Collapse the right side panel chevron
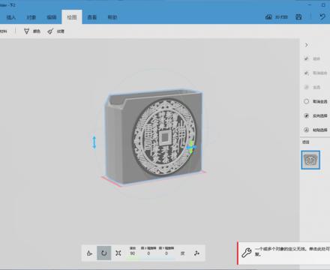The height and width of the screenshot is (270, 330). (x=307, y=45)
